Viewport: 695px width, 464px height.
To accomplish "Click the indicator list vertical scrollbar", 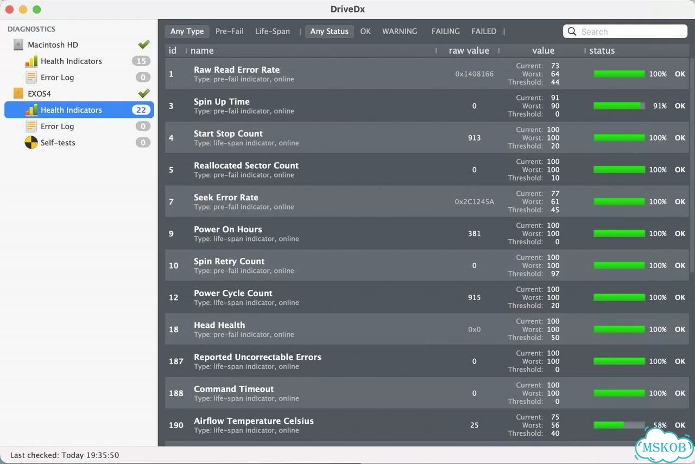I will click(x=692, y=164).
